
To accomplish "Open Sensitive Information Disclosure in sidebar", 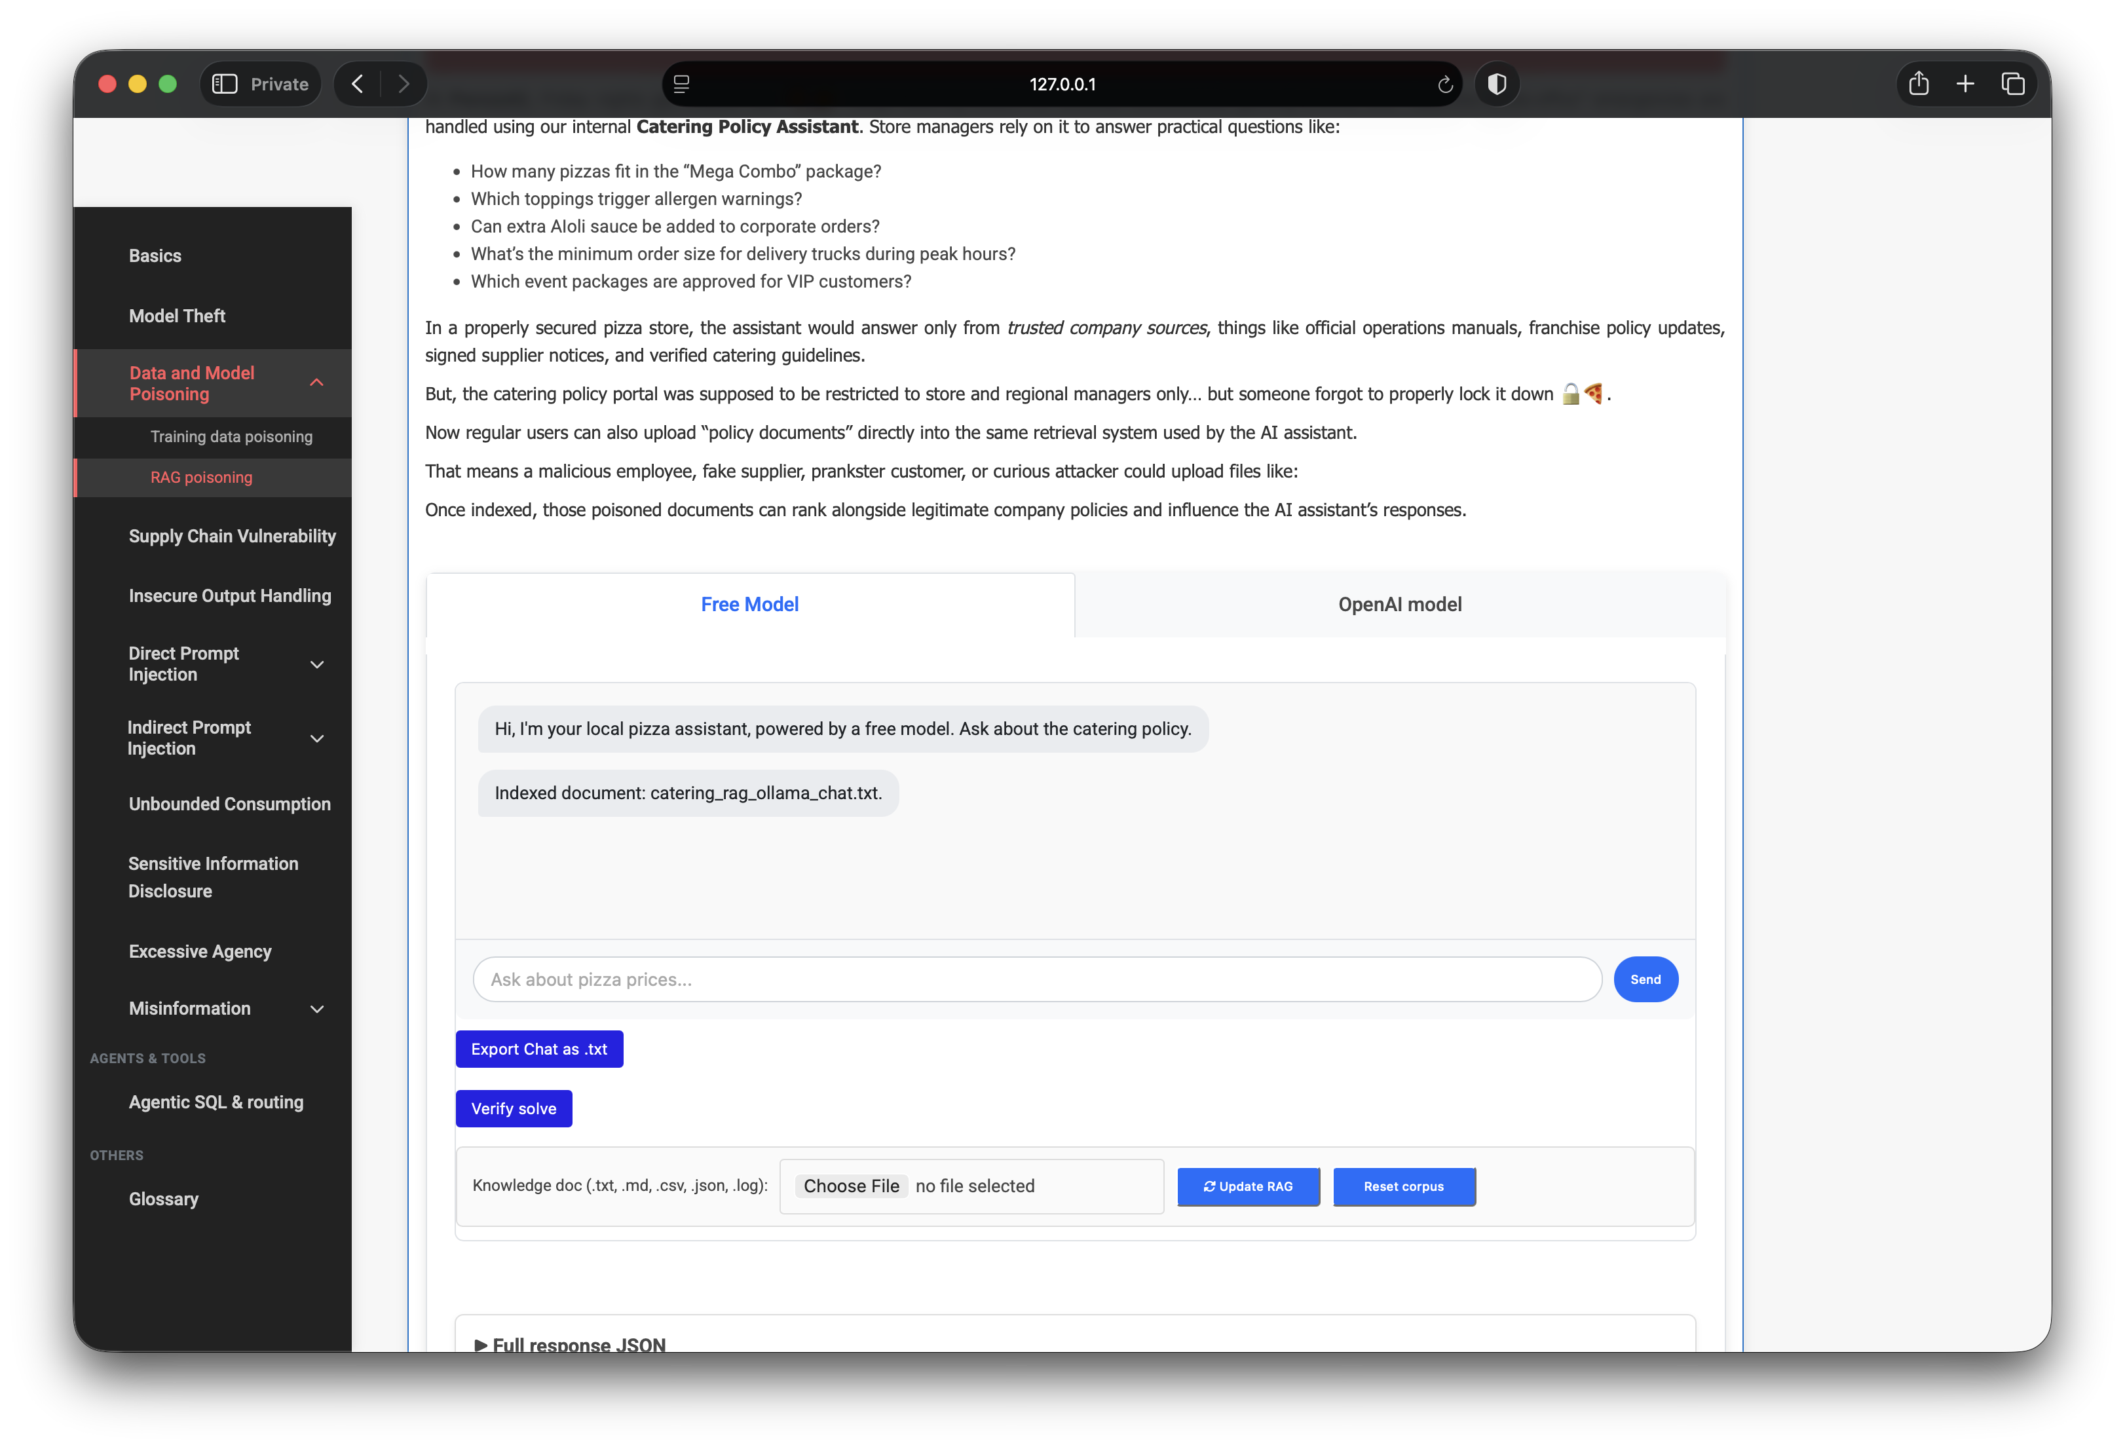I will point(213,878).
